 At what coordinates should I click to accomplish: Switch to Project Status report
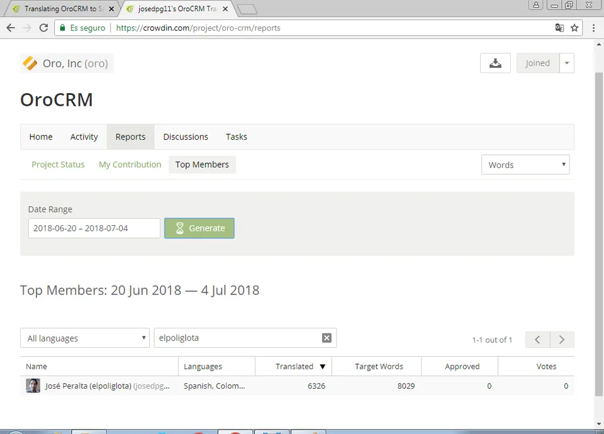tap(58, 164)
